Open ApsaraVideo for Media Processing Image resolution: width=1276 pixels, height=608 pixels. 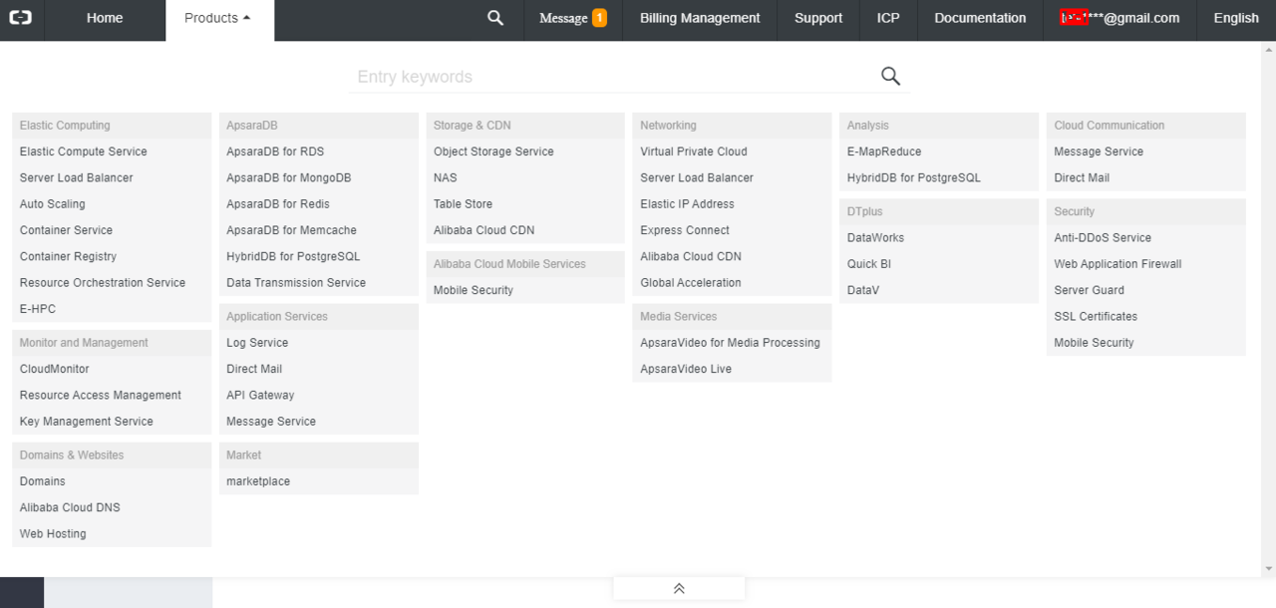pyautogui.click(x=731, y=343)
